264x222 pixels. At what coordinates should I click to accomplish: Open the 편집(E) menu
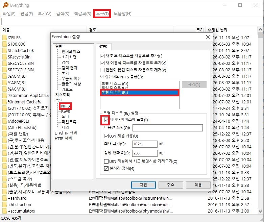27,14
